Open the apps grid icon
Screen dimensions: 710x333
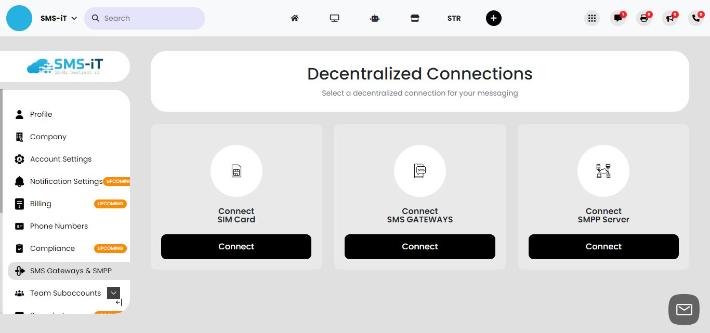click(591, 18)
